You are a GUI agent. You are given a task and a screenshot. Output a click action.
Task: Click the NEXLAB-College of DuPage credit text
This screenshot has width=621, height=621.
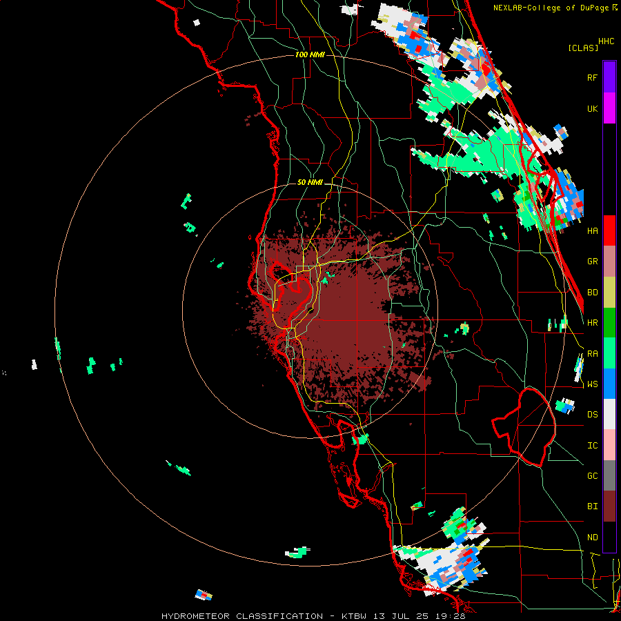tap(551, 8)
